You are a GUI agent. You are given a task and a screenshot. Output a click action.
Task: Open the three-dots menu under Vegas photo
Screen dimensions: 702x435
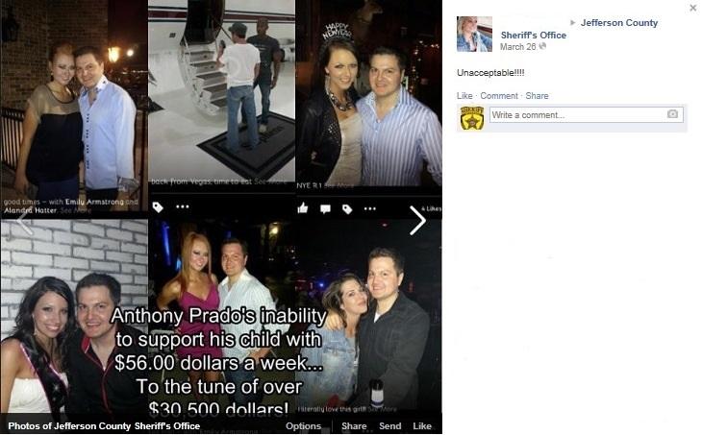click(183, 206)
